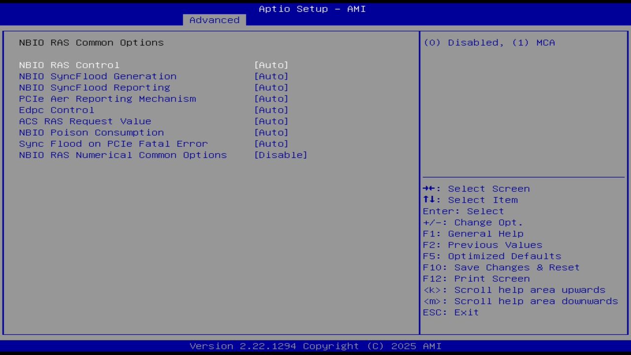
Task: Change Sync Flood on PCIe Fatal Error
Action: coord(271,143)
